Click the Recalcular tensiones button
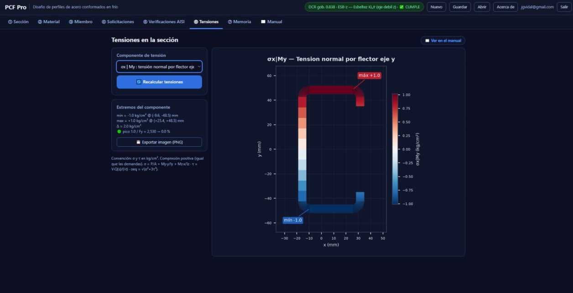The width and height of the screenshot is (573, 293). (159, 82)
